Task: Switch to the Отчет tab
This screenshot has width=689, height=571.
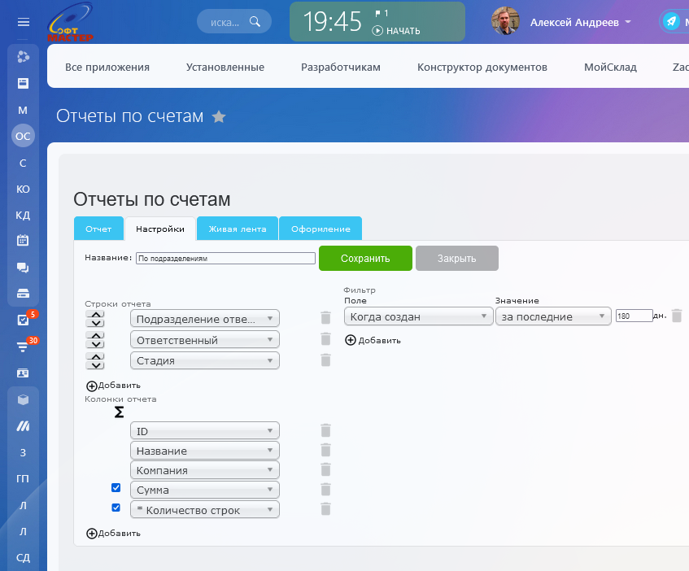Action: click(x=98, y=229)
